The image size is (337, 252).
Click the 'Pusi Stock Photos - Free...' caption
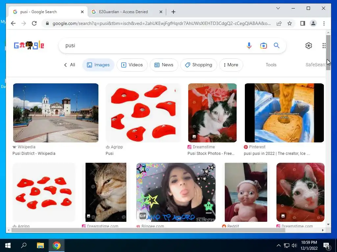(x=211, y=154)
